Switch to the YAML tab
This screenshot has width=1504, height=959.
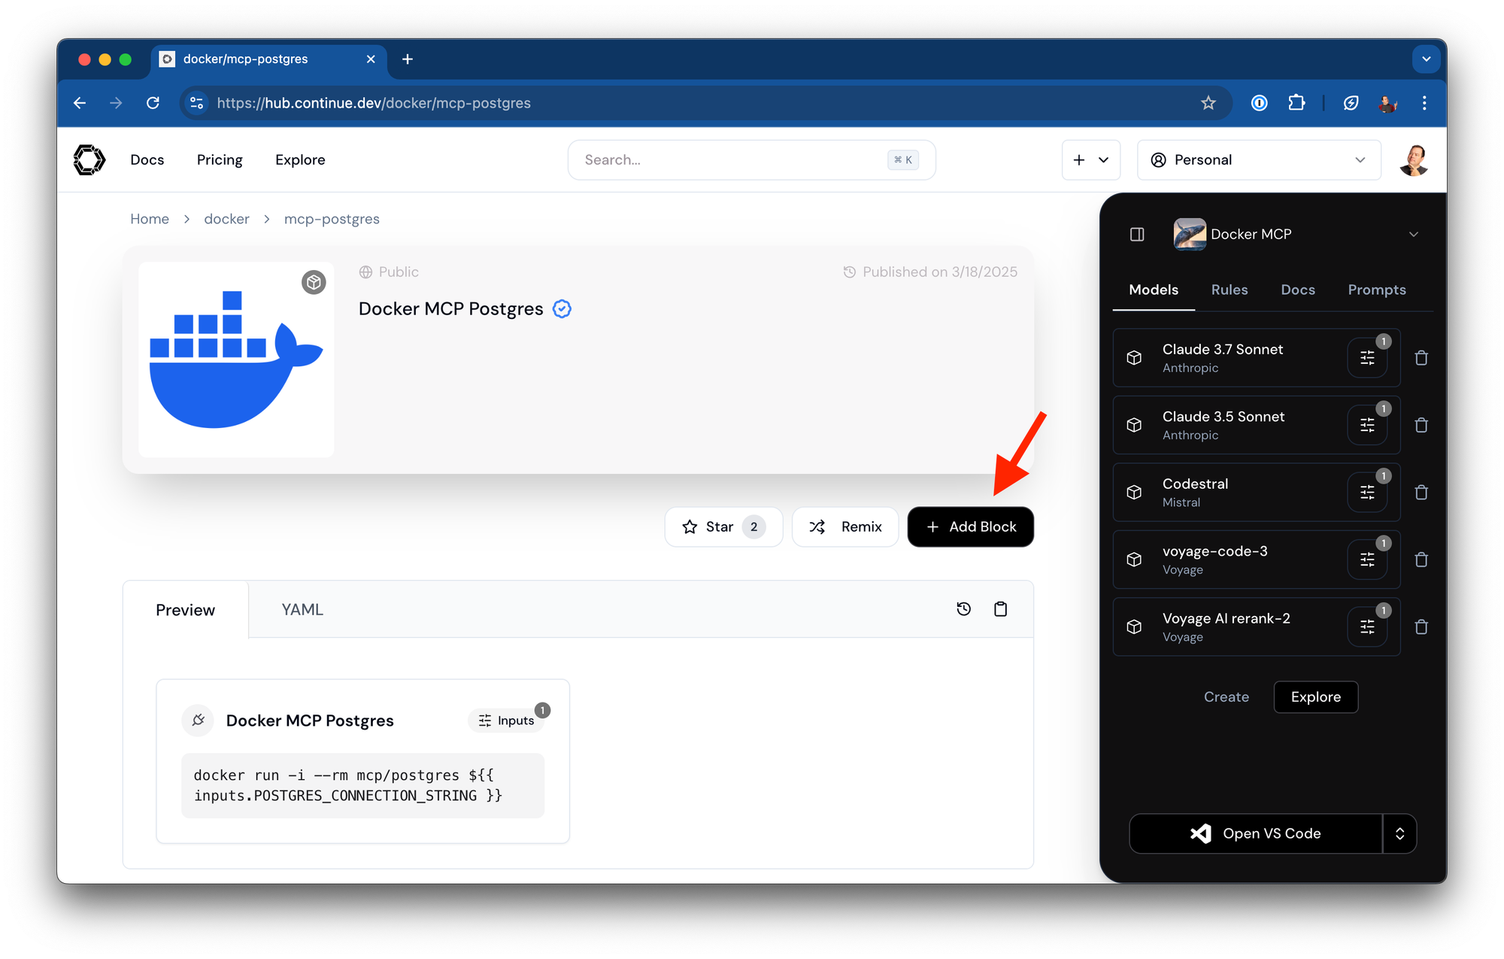pyautogui.click(x=302, y=610)
